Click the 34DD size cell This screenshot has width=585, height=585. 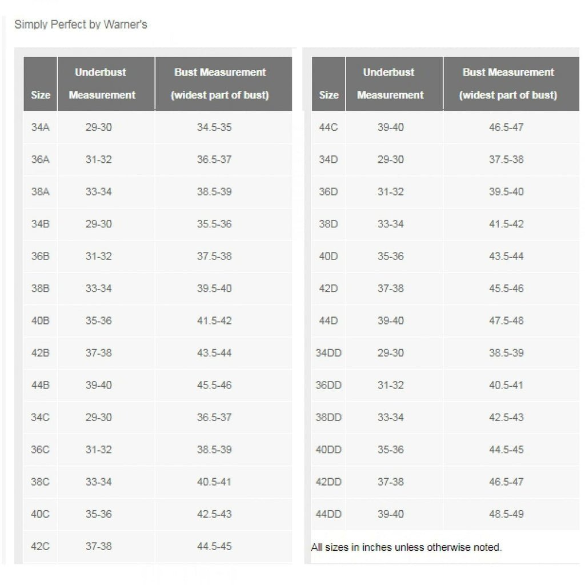(328, 353)
